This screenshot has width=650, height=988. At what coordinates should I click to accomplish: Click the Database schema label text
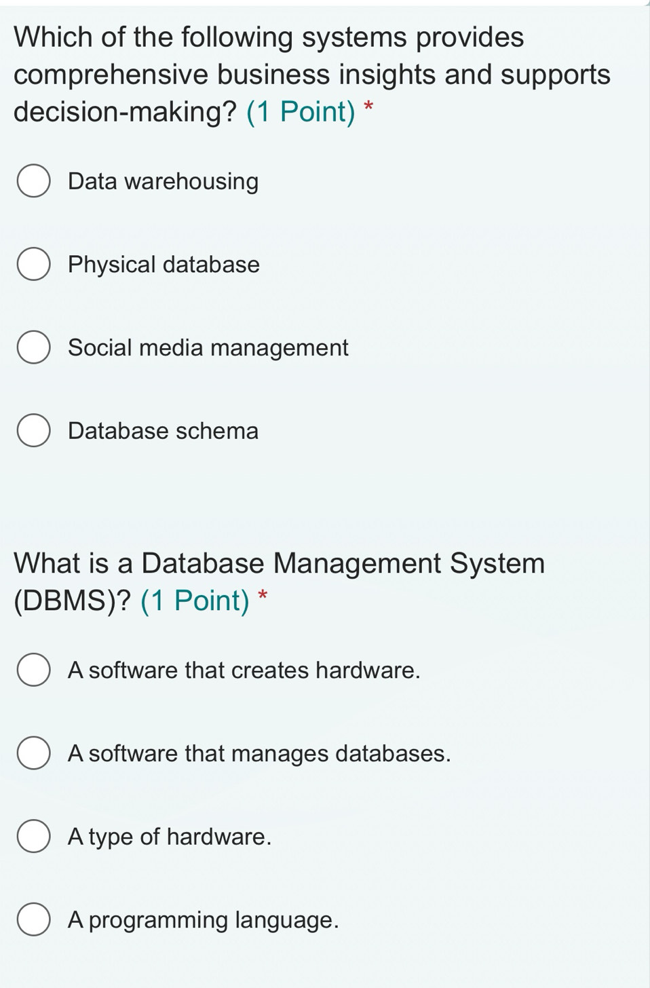163,430
